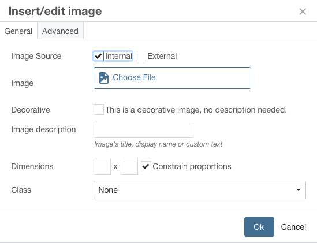The height and width of the screenshot is (243, 317).
Task: Check the decorative image checkbox
Action: tap(99, 110)
